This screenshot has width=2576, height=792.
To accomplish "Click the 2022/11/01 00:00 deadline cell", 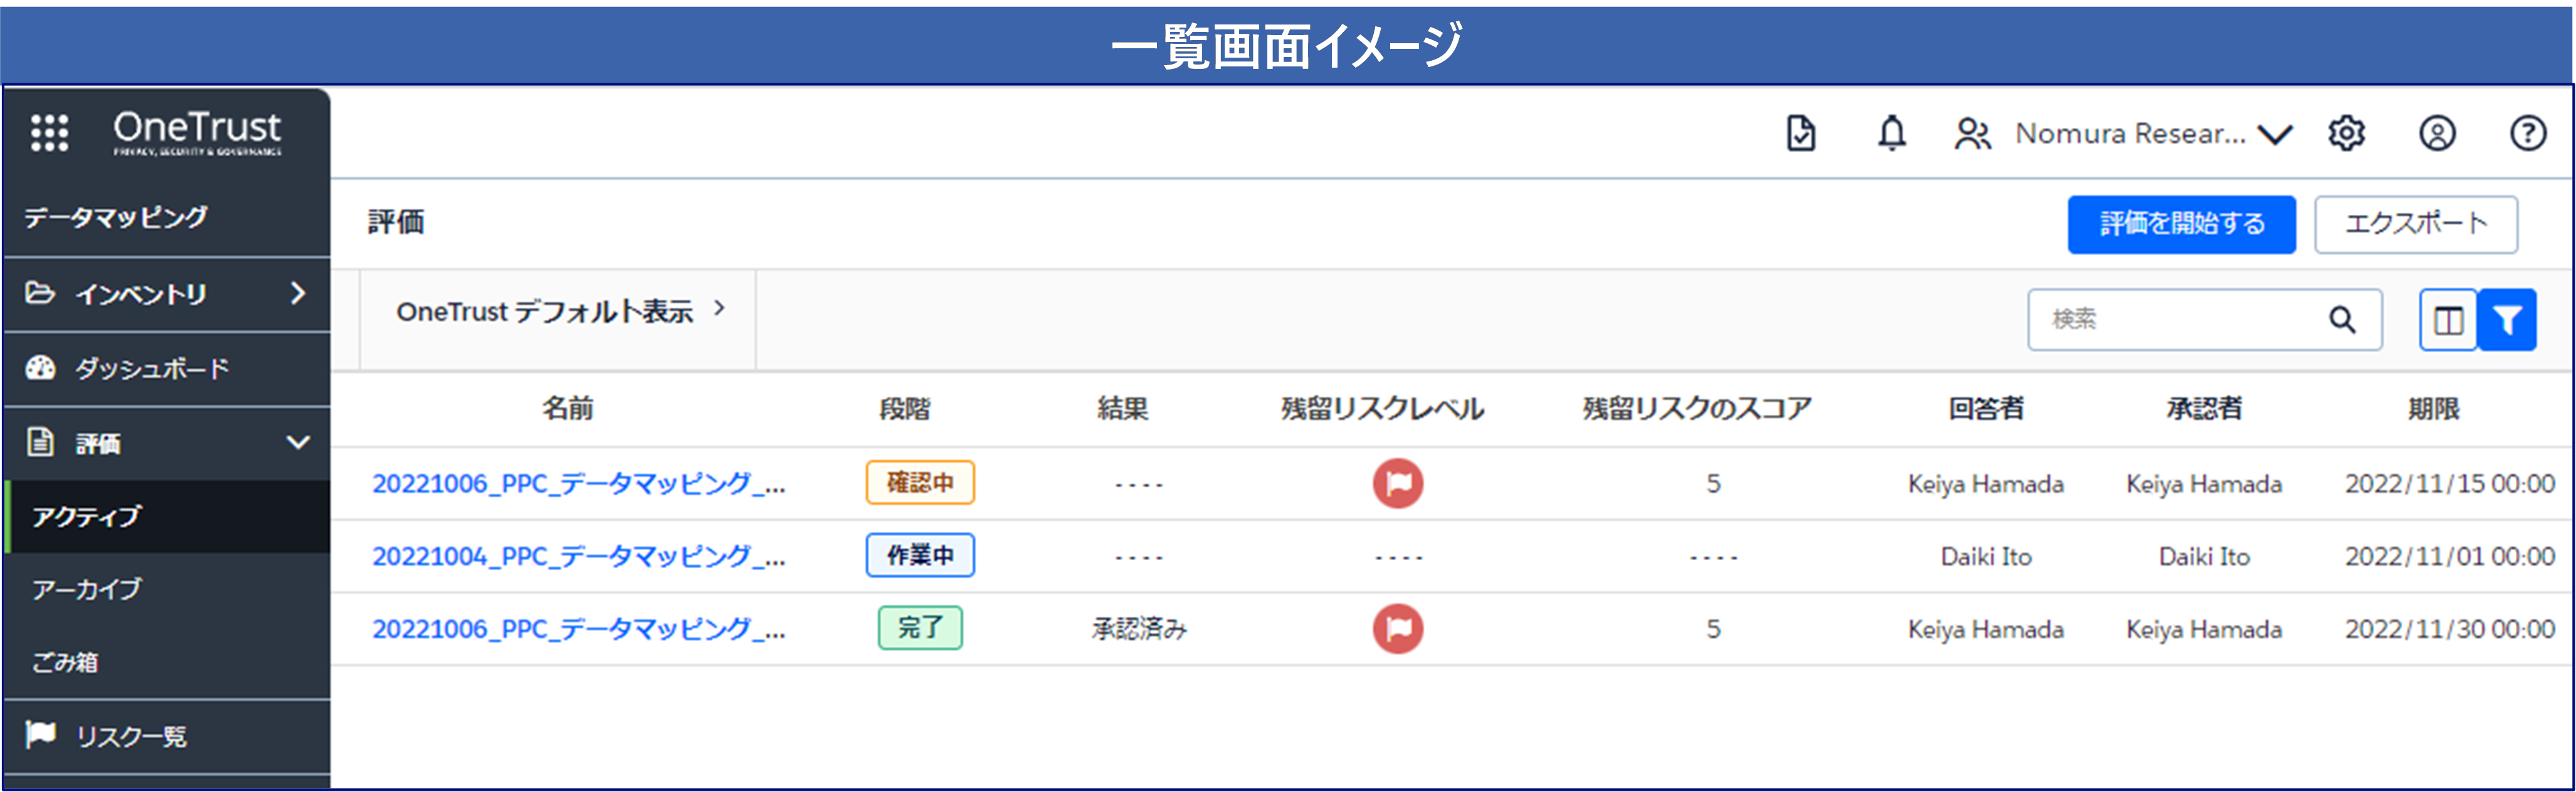I will pos(2449,556).
